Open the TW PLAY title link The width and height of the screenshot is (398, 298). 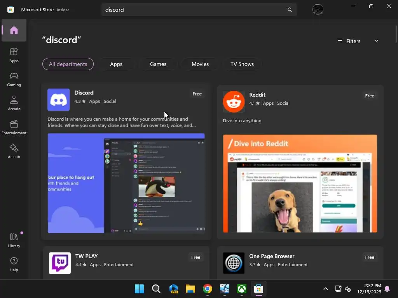(87, 256)
